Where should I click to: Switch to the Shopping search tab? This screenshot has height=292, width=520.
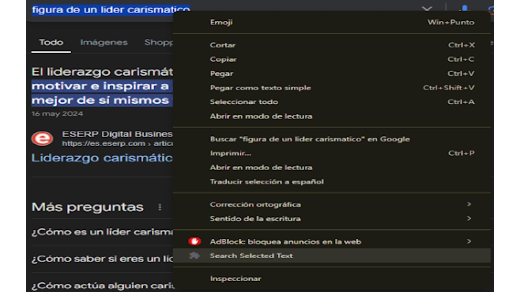159,43
